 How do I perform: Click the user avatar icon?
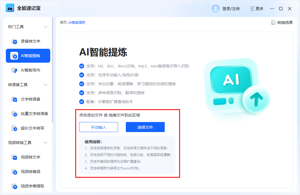215,9
